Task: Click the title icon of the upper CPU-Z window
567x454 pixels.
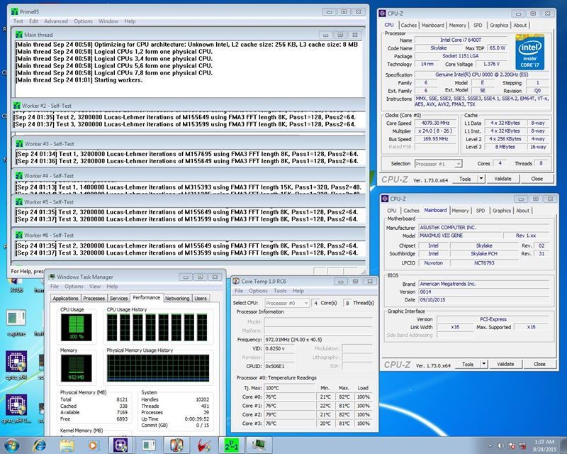Action: pyautogui.click(x=383, y=13)
